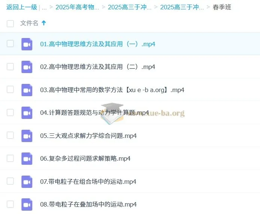Go to 2025年高考物... breadcrumb folder

pos(77,7)
